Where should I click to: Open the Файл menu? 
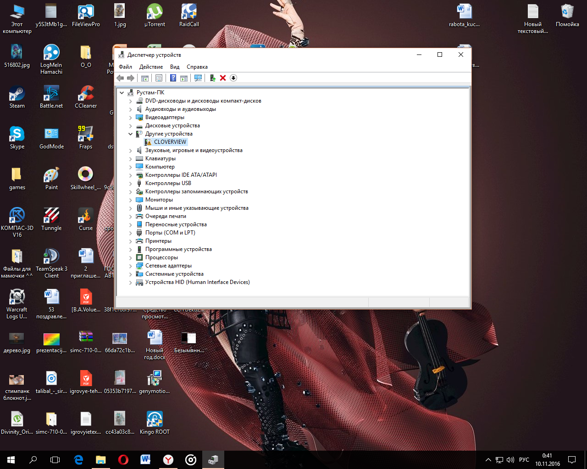point(125,67)
